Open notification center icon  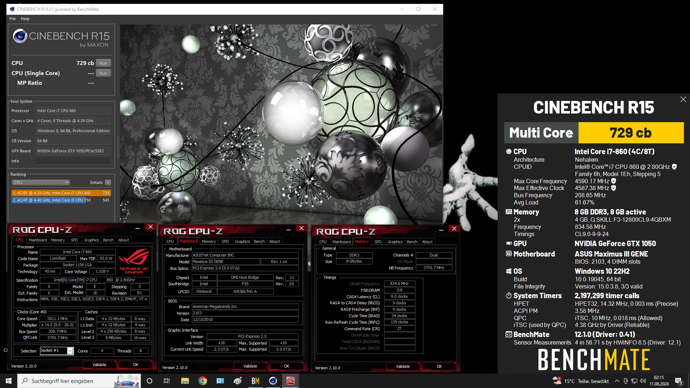678,381
